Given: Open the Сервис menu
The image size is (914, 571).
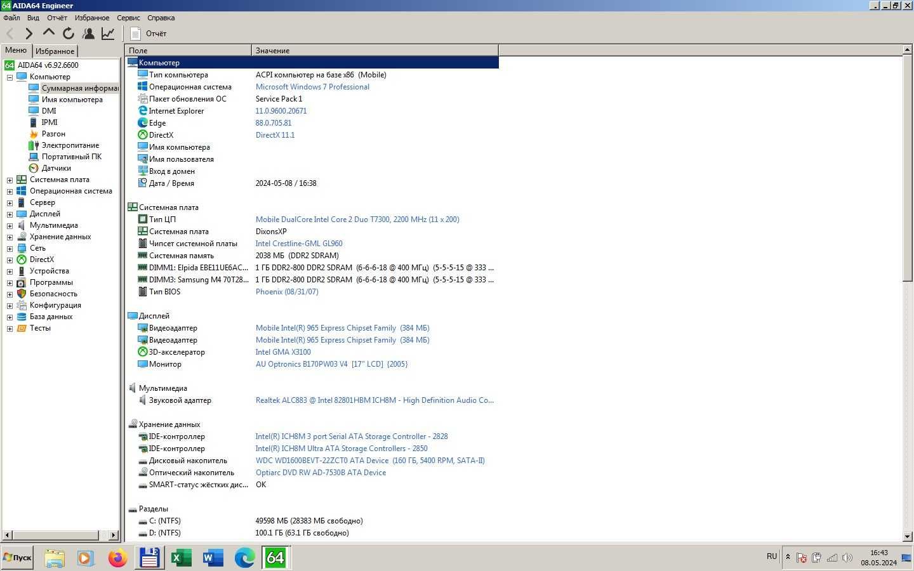Looking at the screenshot, I should (128, 18).
